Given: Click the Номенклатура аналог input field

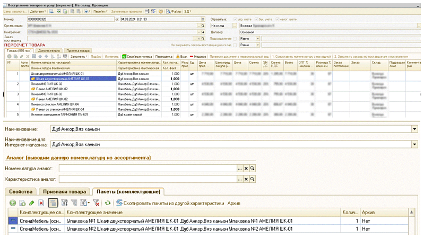Looking at the screenshot, I should pos(148,169).
